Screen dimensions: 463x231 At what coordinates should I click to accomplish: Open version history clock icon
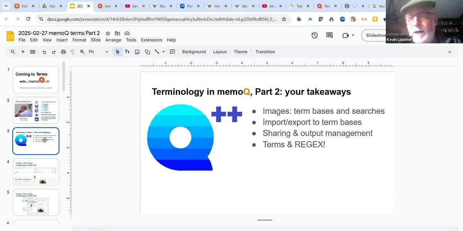click(314, 35)
